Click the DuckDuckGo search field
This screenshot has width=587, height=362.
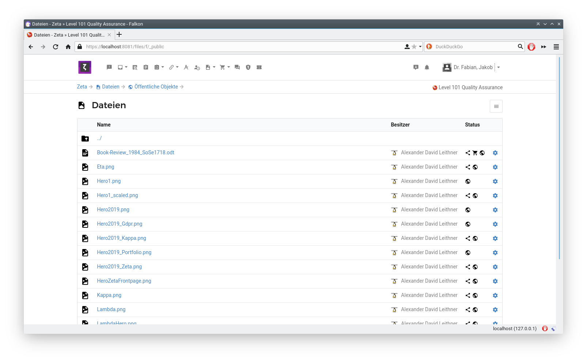click(x=474, y=47)
